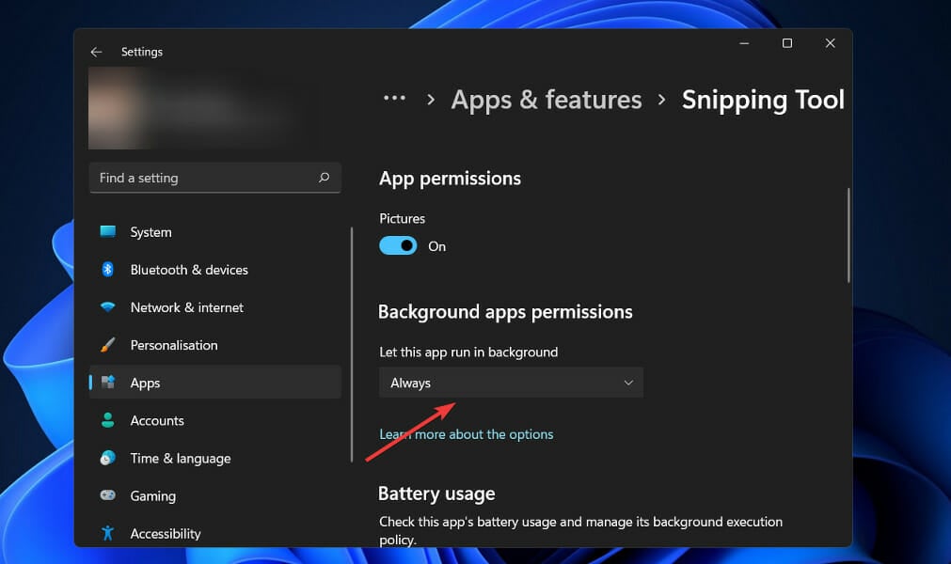951x564 pixels.
Task: Click the Apps icon in sidebar
Action: (x=108, y=383)
